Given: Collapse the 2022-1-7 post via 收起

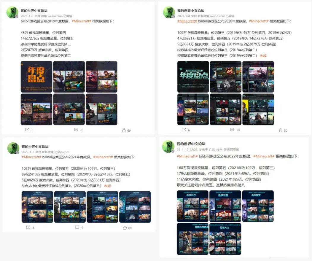Looking at the screenshot, I should click(107, 186).
